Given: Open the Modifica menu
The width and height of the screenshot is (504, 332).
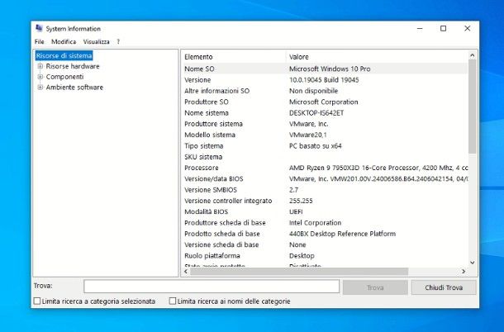Looking at the screenshot, I should 64,42.
